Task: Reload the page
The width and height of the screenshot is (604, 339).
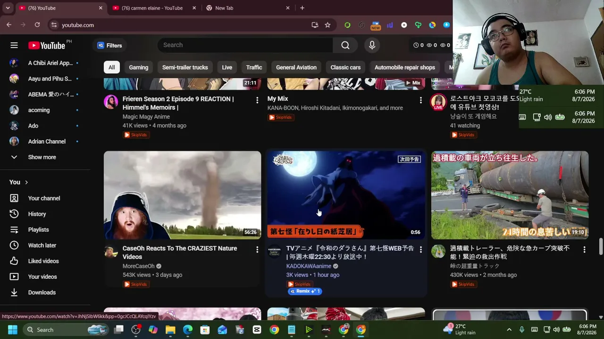Action: coord(37,25)
